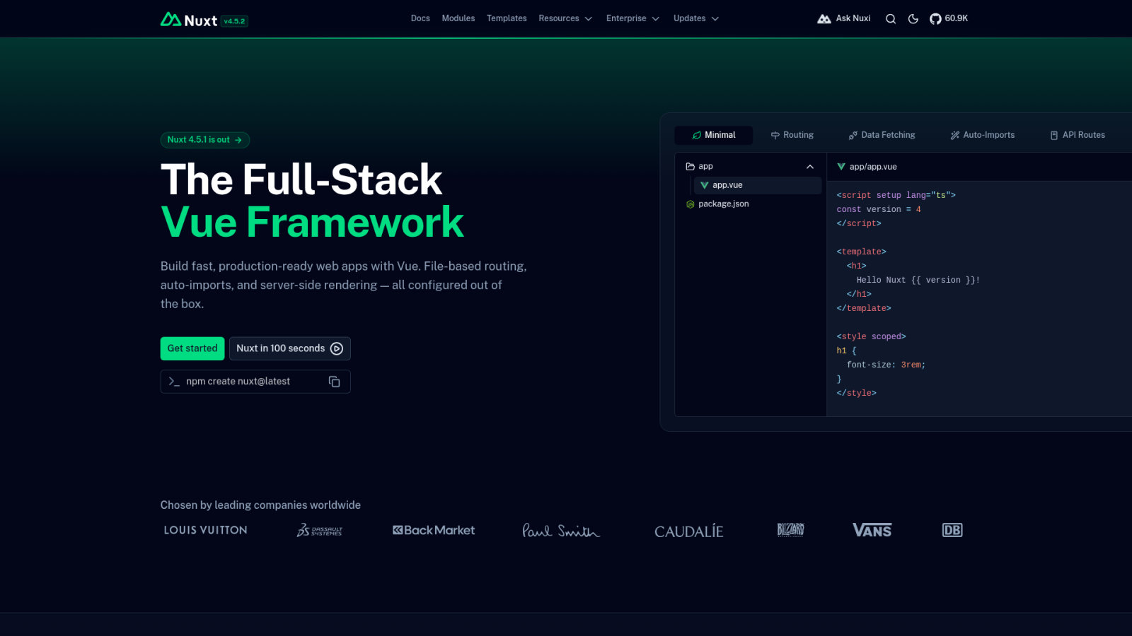The height and width of the screenshot is (636, 1132).
Task: Click the app/app.vue editor tab header
Action: click(867, 167)
